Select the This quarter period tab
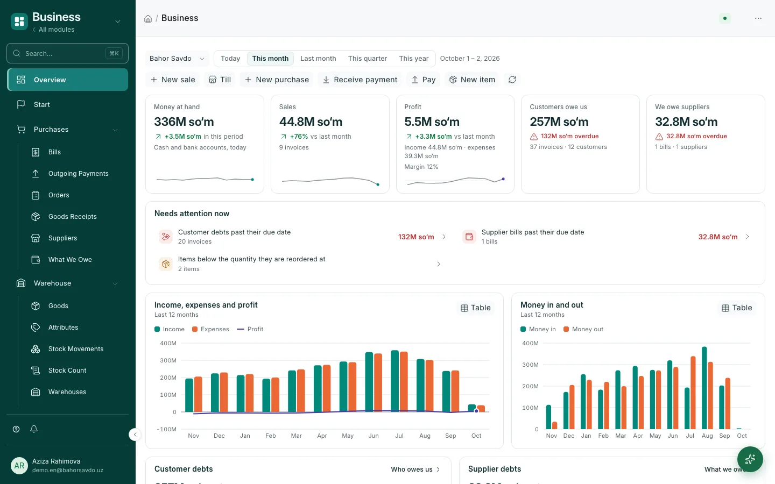 [368, 59]
